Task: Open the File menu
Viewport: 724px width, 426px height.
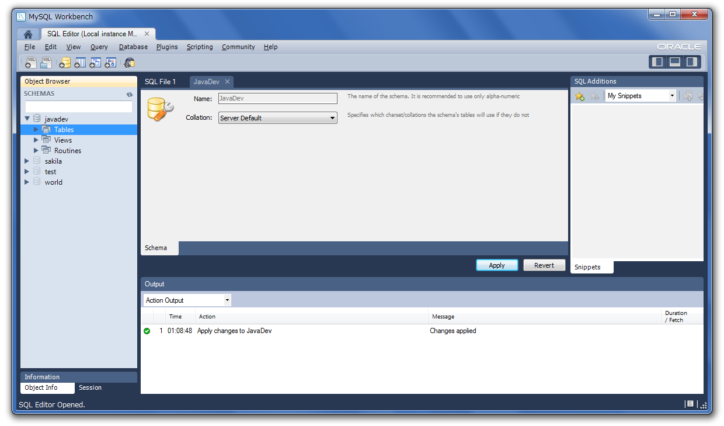Action: point(30,47)
